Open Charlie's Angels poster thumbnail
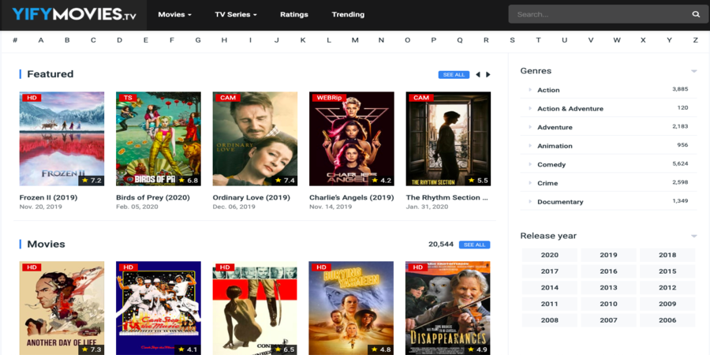The image size is (710, 355). coord(351,139)
